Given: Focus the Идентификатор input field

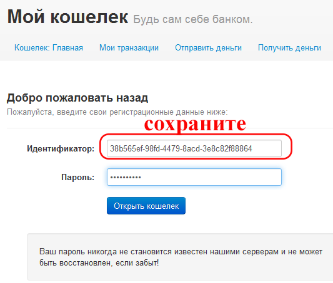Looking at the screenshot, I should point(194,148).
